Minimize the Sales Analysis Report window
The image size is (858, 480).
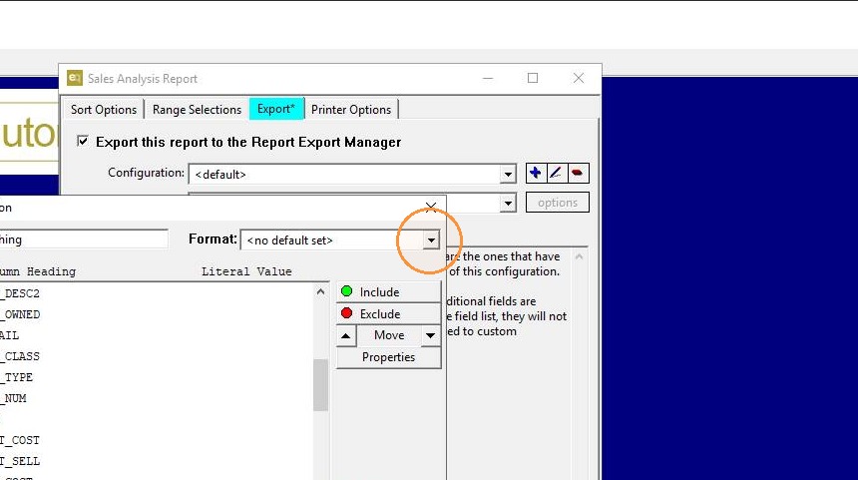pyautogui.click(x=488, y=78)
